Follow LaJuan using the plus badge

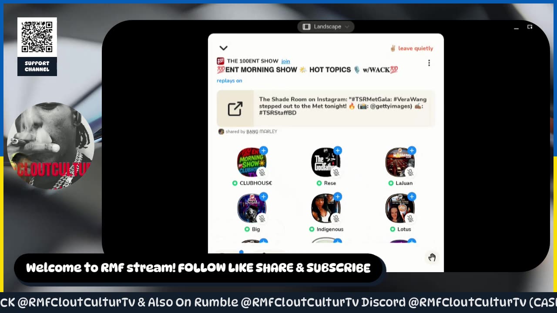(x=412, y=150)
